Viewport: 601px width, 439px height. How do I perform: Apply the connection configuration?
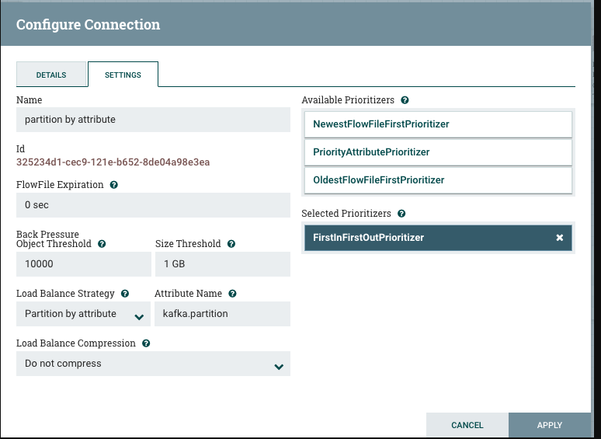(x=550, y=425)
